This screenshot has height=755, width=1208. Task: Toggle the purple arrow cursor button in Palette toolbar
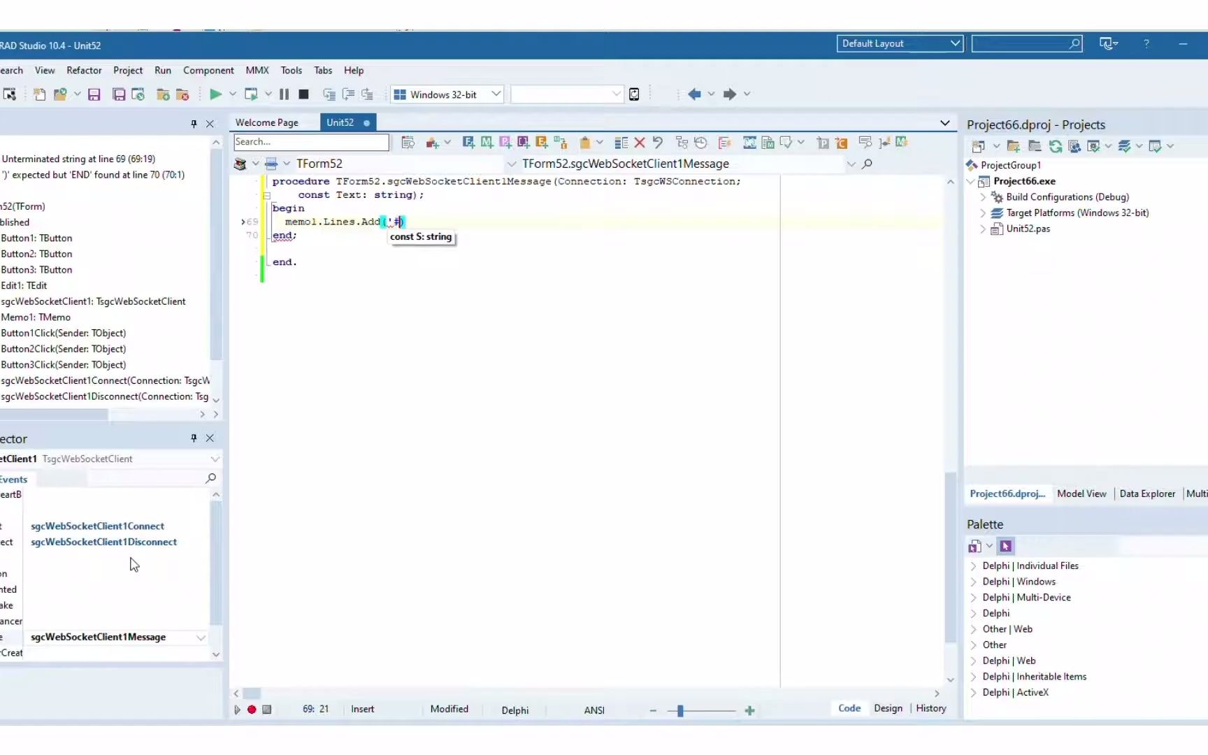point(1006,546)
